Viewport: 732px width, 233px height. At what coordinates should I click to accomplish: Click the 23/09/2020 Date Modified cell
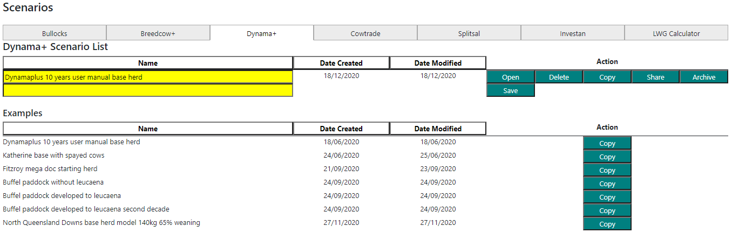438,169
